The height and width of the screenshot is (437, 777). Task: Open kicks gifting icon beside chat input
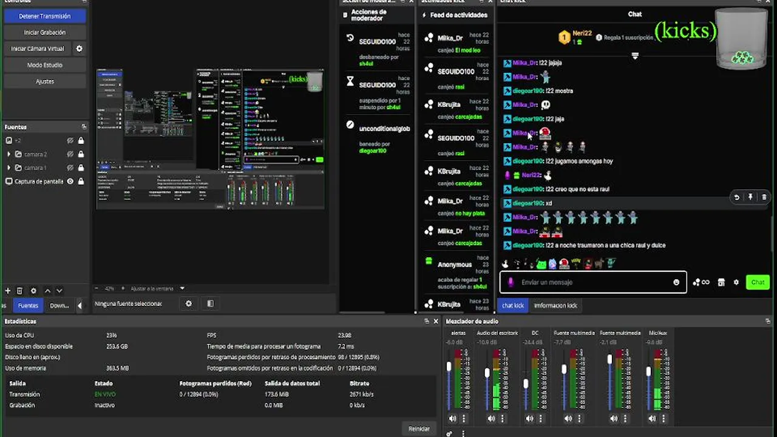coord(701,282)
